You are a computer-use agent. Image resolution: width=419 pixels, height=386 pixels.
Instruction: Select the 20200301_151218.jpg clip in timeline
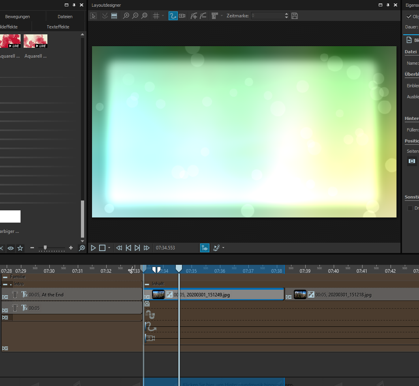click(344, 295)
